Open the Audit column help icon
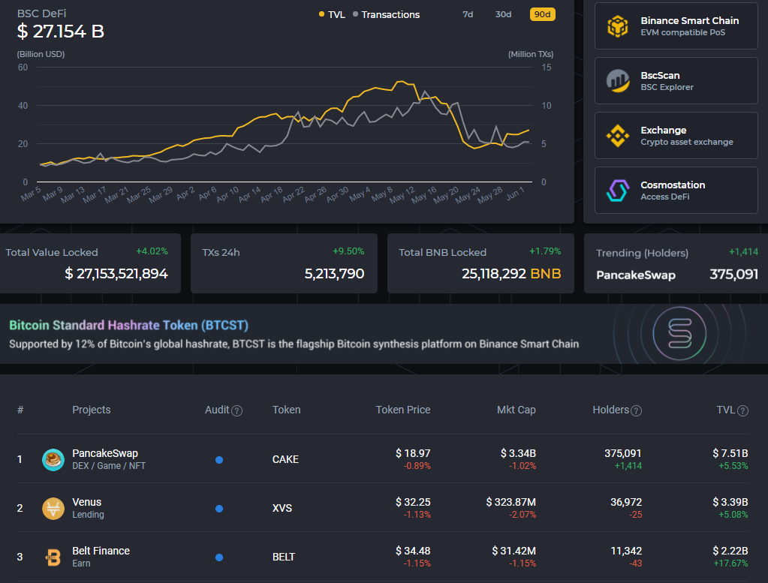 tap(236, 410)
